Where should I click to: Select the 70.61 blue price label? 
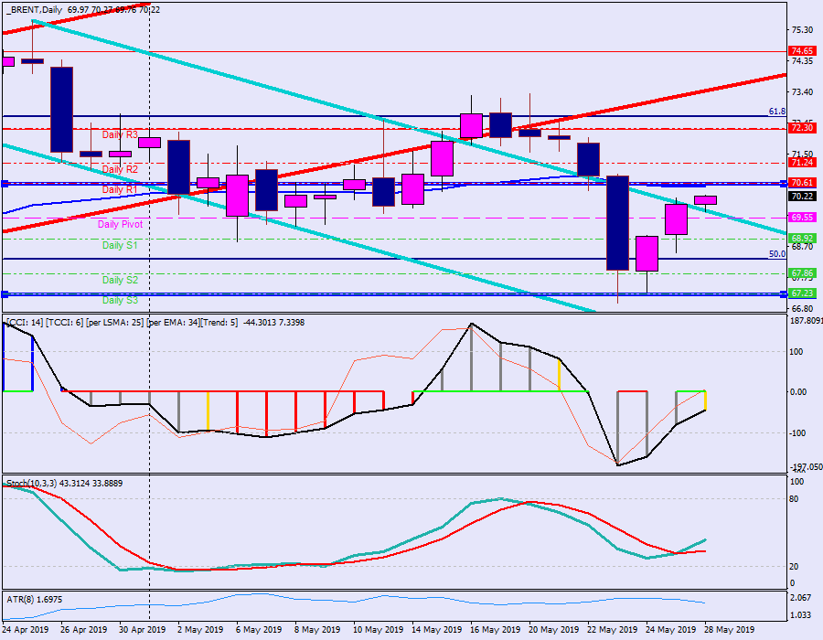pyautogui.click(x=802, y=184)
